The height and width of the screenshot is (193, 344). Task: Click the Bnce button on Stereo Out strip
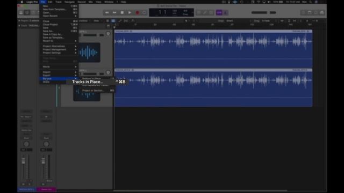tap(49, 181)
